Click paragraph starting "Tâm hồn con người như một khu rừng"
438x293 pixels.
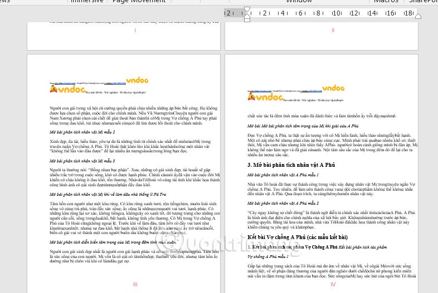pyautogui.click(x=135, y=218)
